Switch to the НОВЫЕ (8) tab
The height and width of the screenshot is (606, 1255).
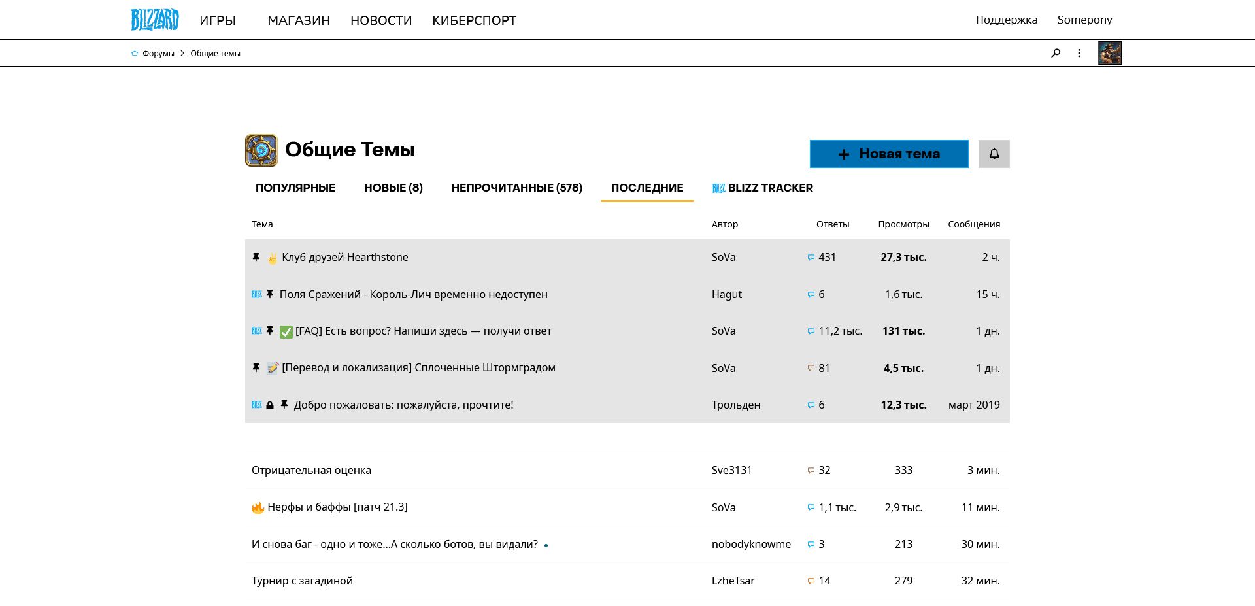393,188
